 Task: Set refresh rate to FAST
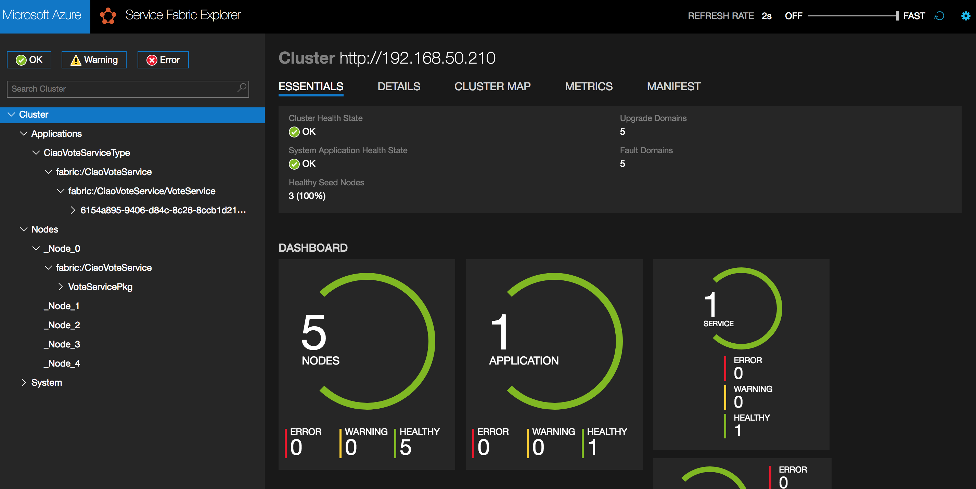(914, 16)
